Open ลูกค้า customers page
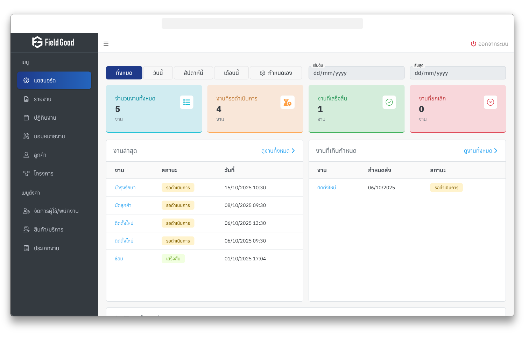The height and width of the screenshot is (337, 529). [x=40, y=155]
